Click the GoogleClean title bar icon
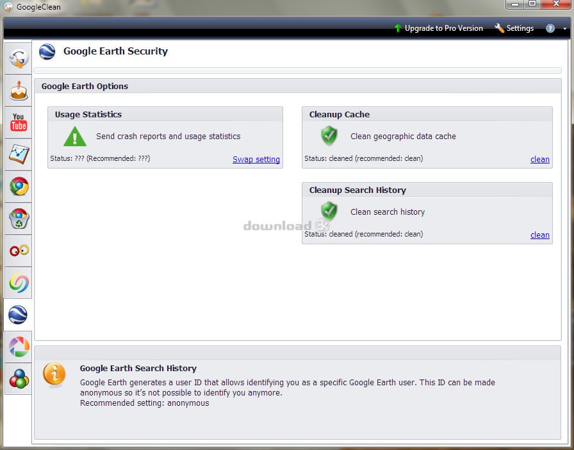Image resolution: width=574 pixels, height=450 pixels. (8, 6)
